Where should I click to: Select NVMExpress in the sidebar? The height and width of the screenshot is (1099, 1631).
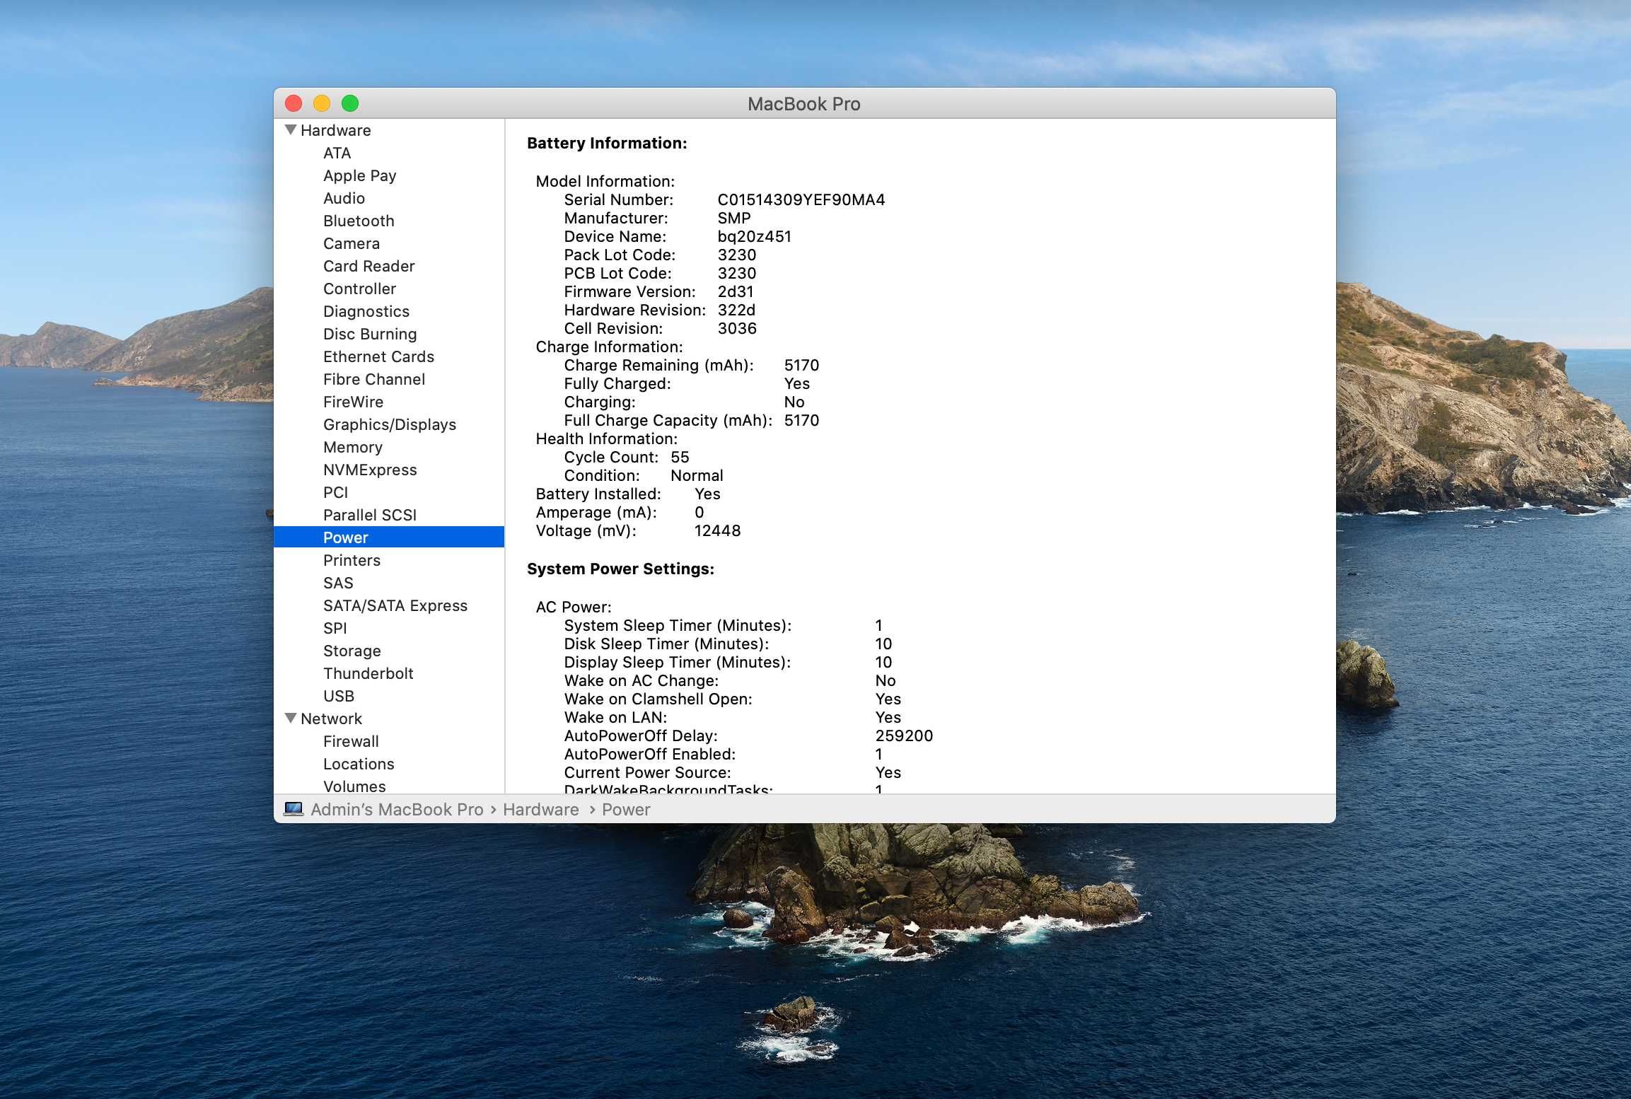coord(370,470)
